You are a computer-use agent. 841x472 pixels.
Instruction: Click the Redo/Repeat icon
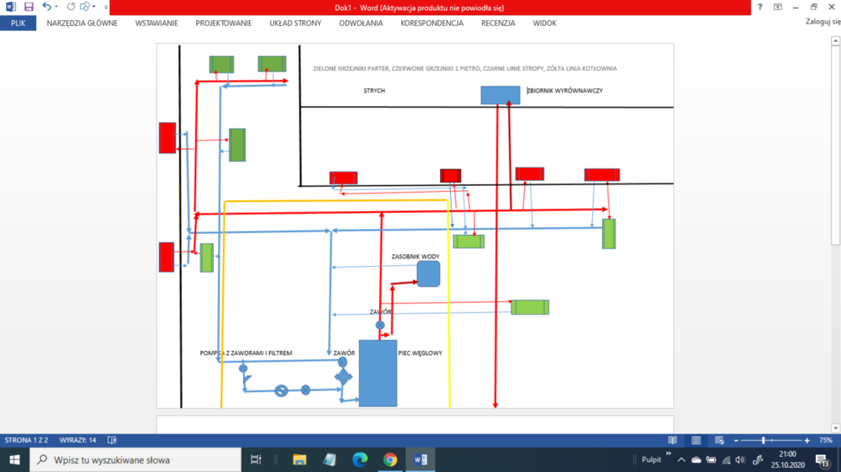[x=71, y=7]
